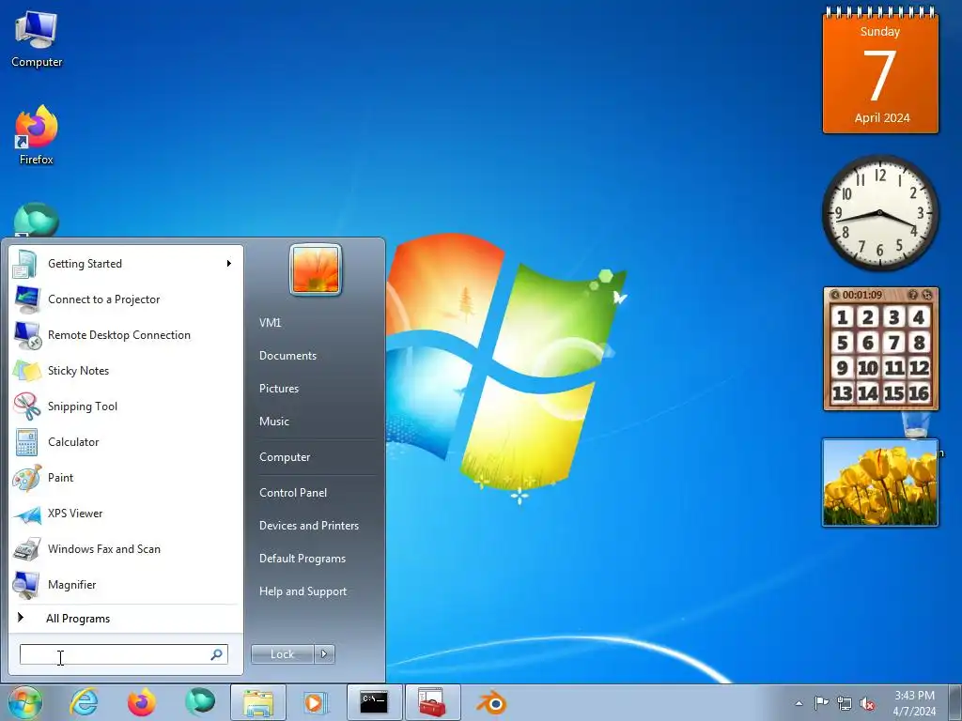The image size is (962, 721).
Task: Open Default Programs
Action: 302,559
